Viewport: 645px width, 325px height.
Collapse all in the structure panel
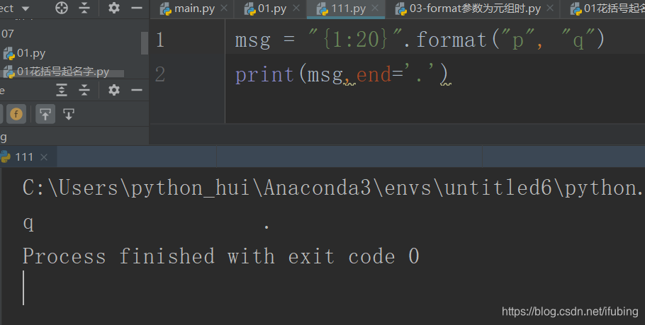[84, 90]
